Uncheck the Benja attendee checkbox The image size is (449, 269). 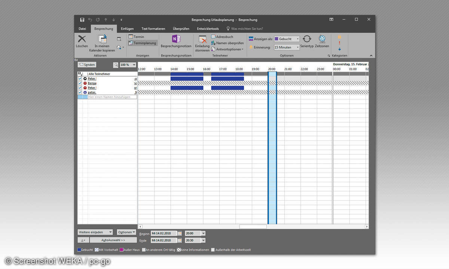pos(80,83)
